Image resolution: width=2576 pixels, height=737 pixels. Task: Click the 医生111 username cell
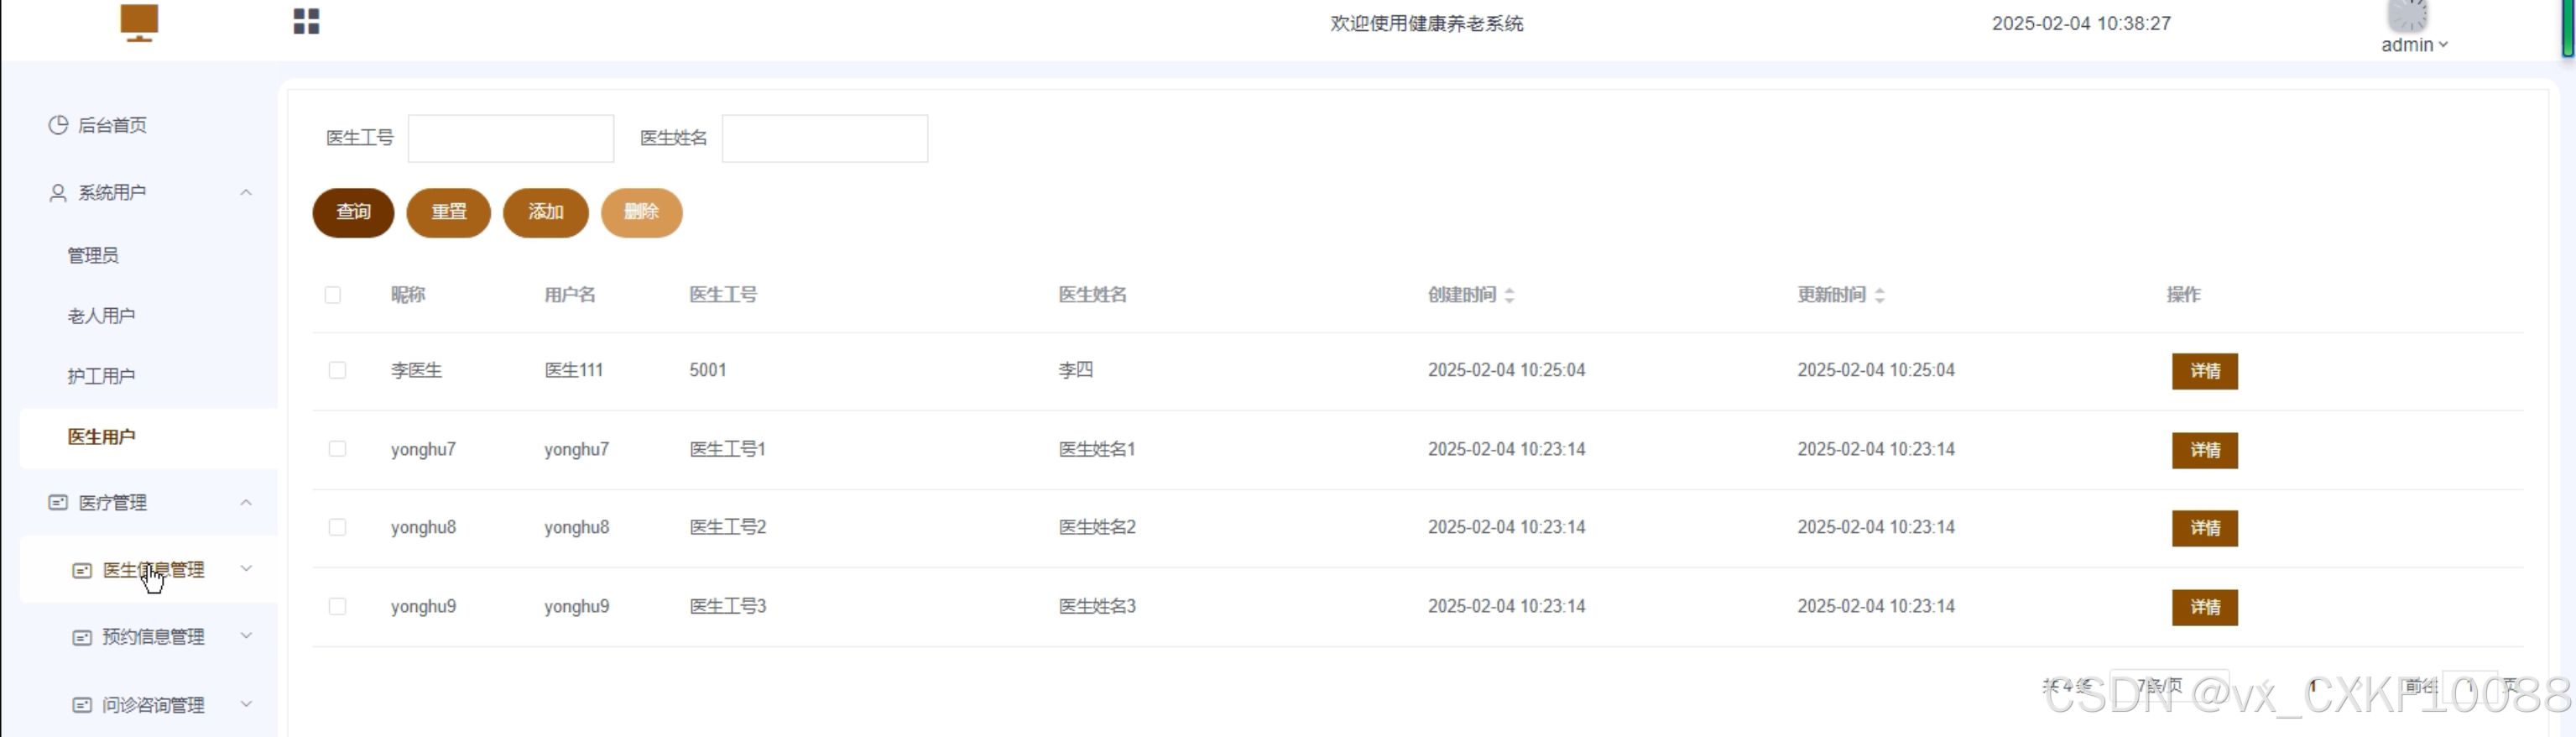tap(574, 370)
